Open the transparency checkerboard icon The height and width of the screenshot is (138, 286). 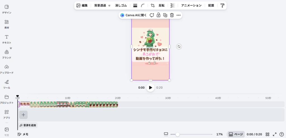click(173, 5)
